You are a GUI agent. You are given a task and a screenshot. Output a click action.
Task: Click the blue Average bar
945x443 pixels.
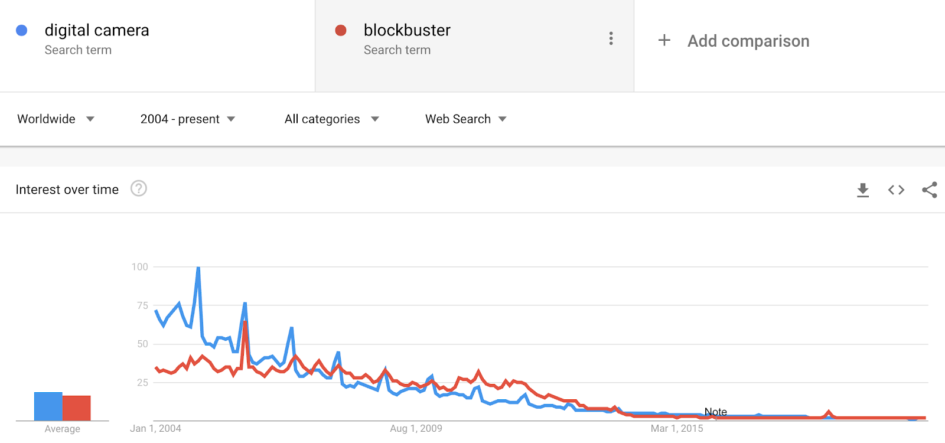[x=48, y=406]
